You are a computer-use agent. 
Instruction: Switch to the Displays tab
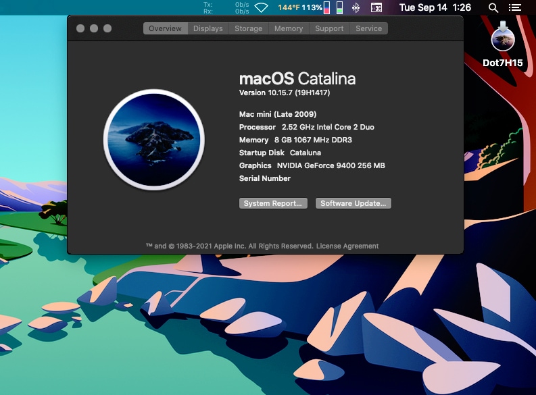208,28
